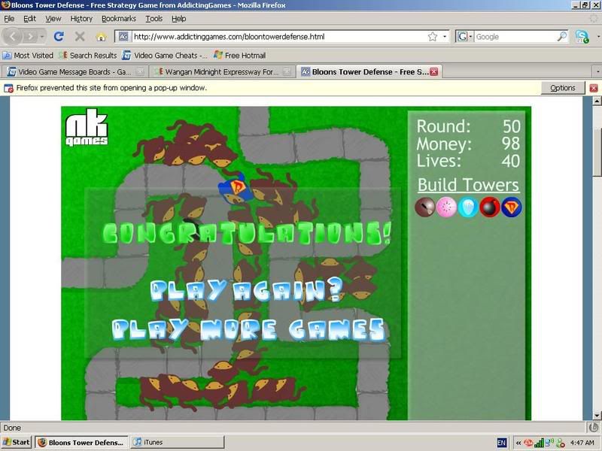Open the Most Visited bookmarks folder
Viewport: 602px width, 451px height.
pos(28,56)
